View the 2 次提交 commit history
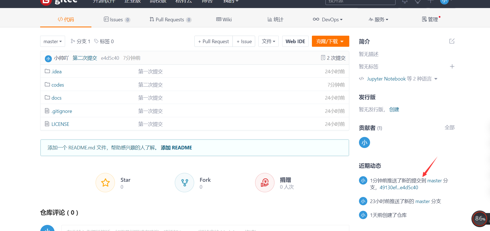This screenshot has width=490, height=231. point(333,58)
